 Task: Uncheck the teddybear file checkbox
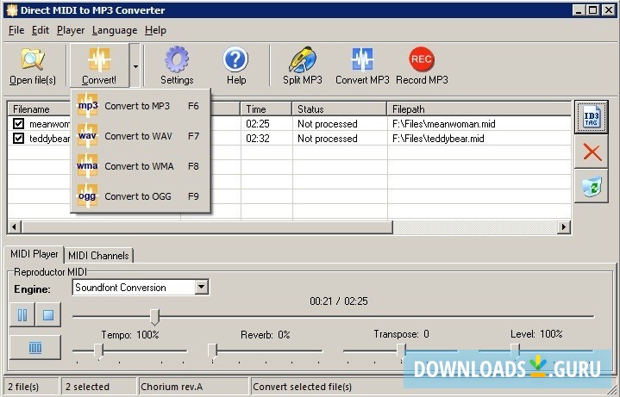[19, 139]
